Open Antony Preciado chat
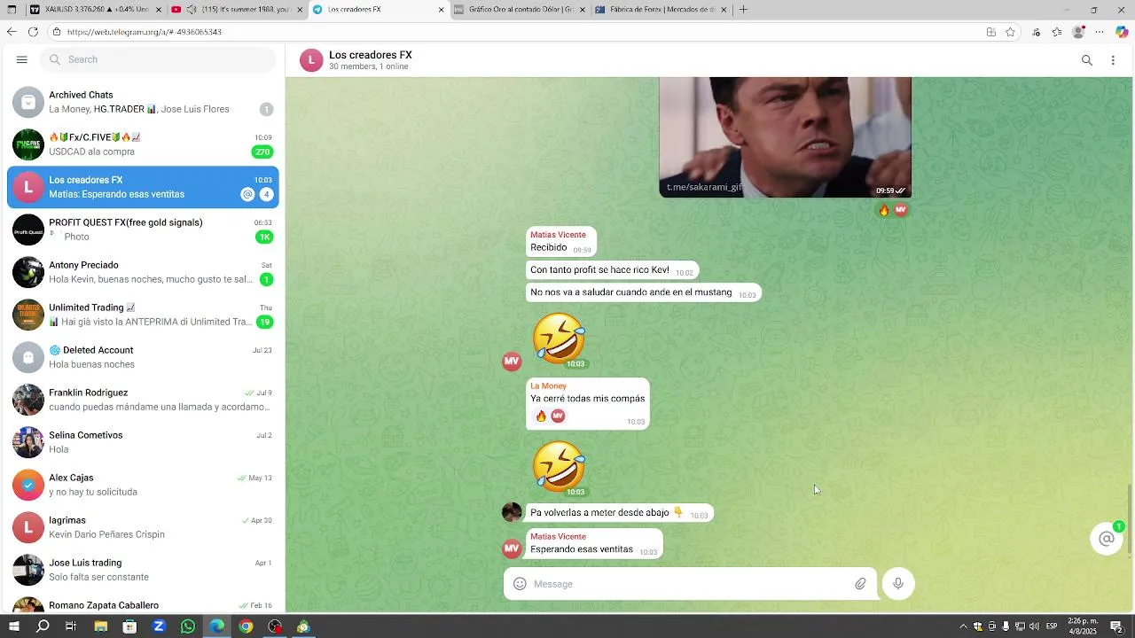Viewport: 1135px width, 638px height. coord(143,272)
